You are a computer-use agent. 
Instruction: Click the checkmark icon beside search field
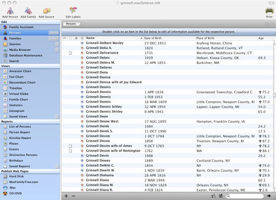[221, 196]
